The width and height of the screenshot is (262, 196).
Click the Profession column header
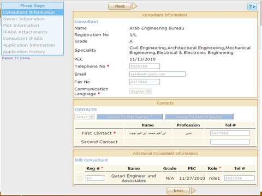point(188,125)
